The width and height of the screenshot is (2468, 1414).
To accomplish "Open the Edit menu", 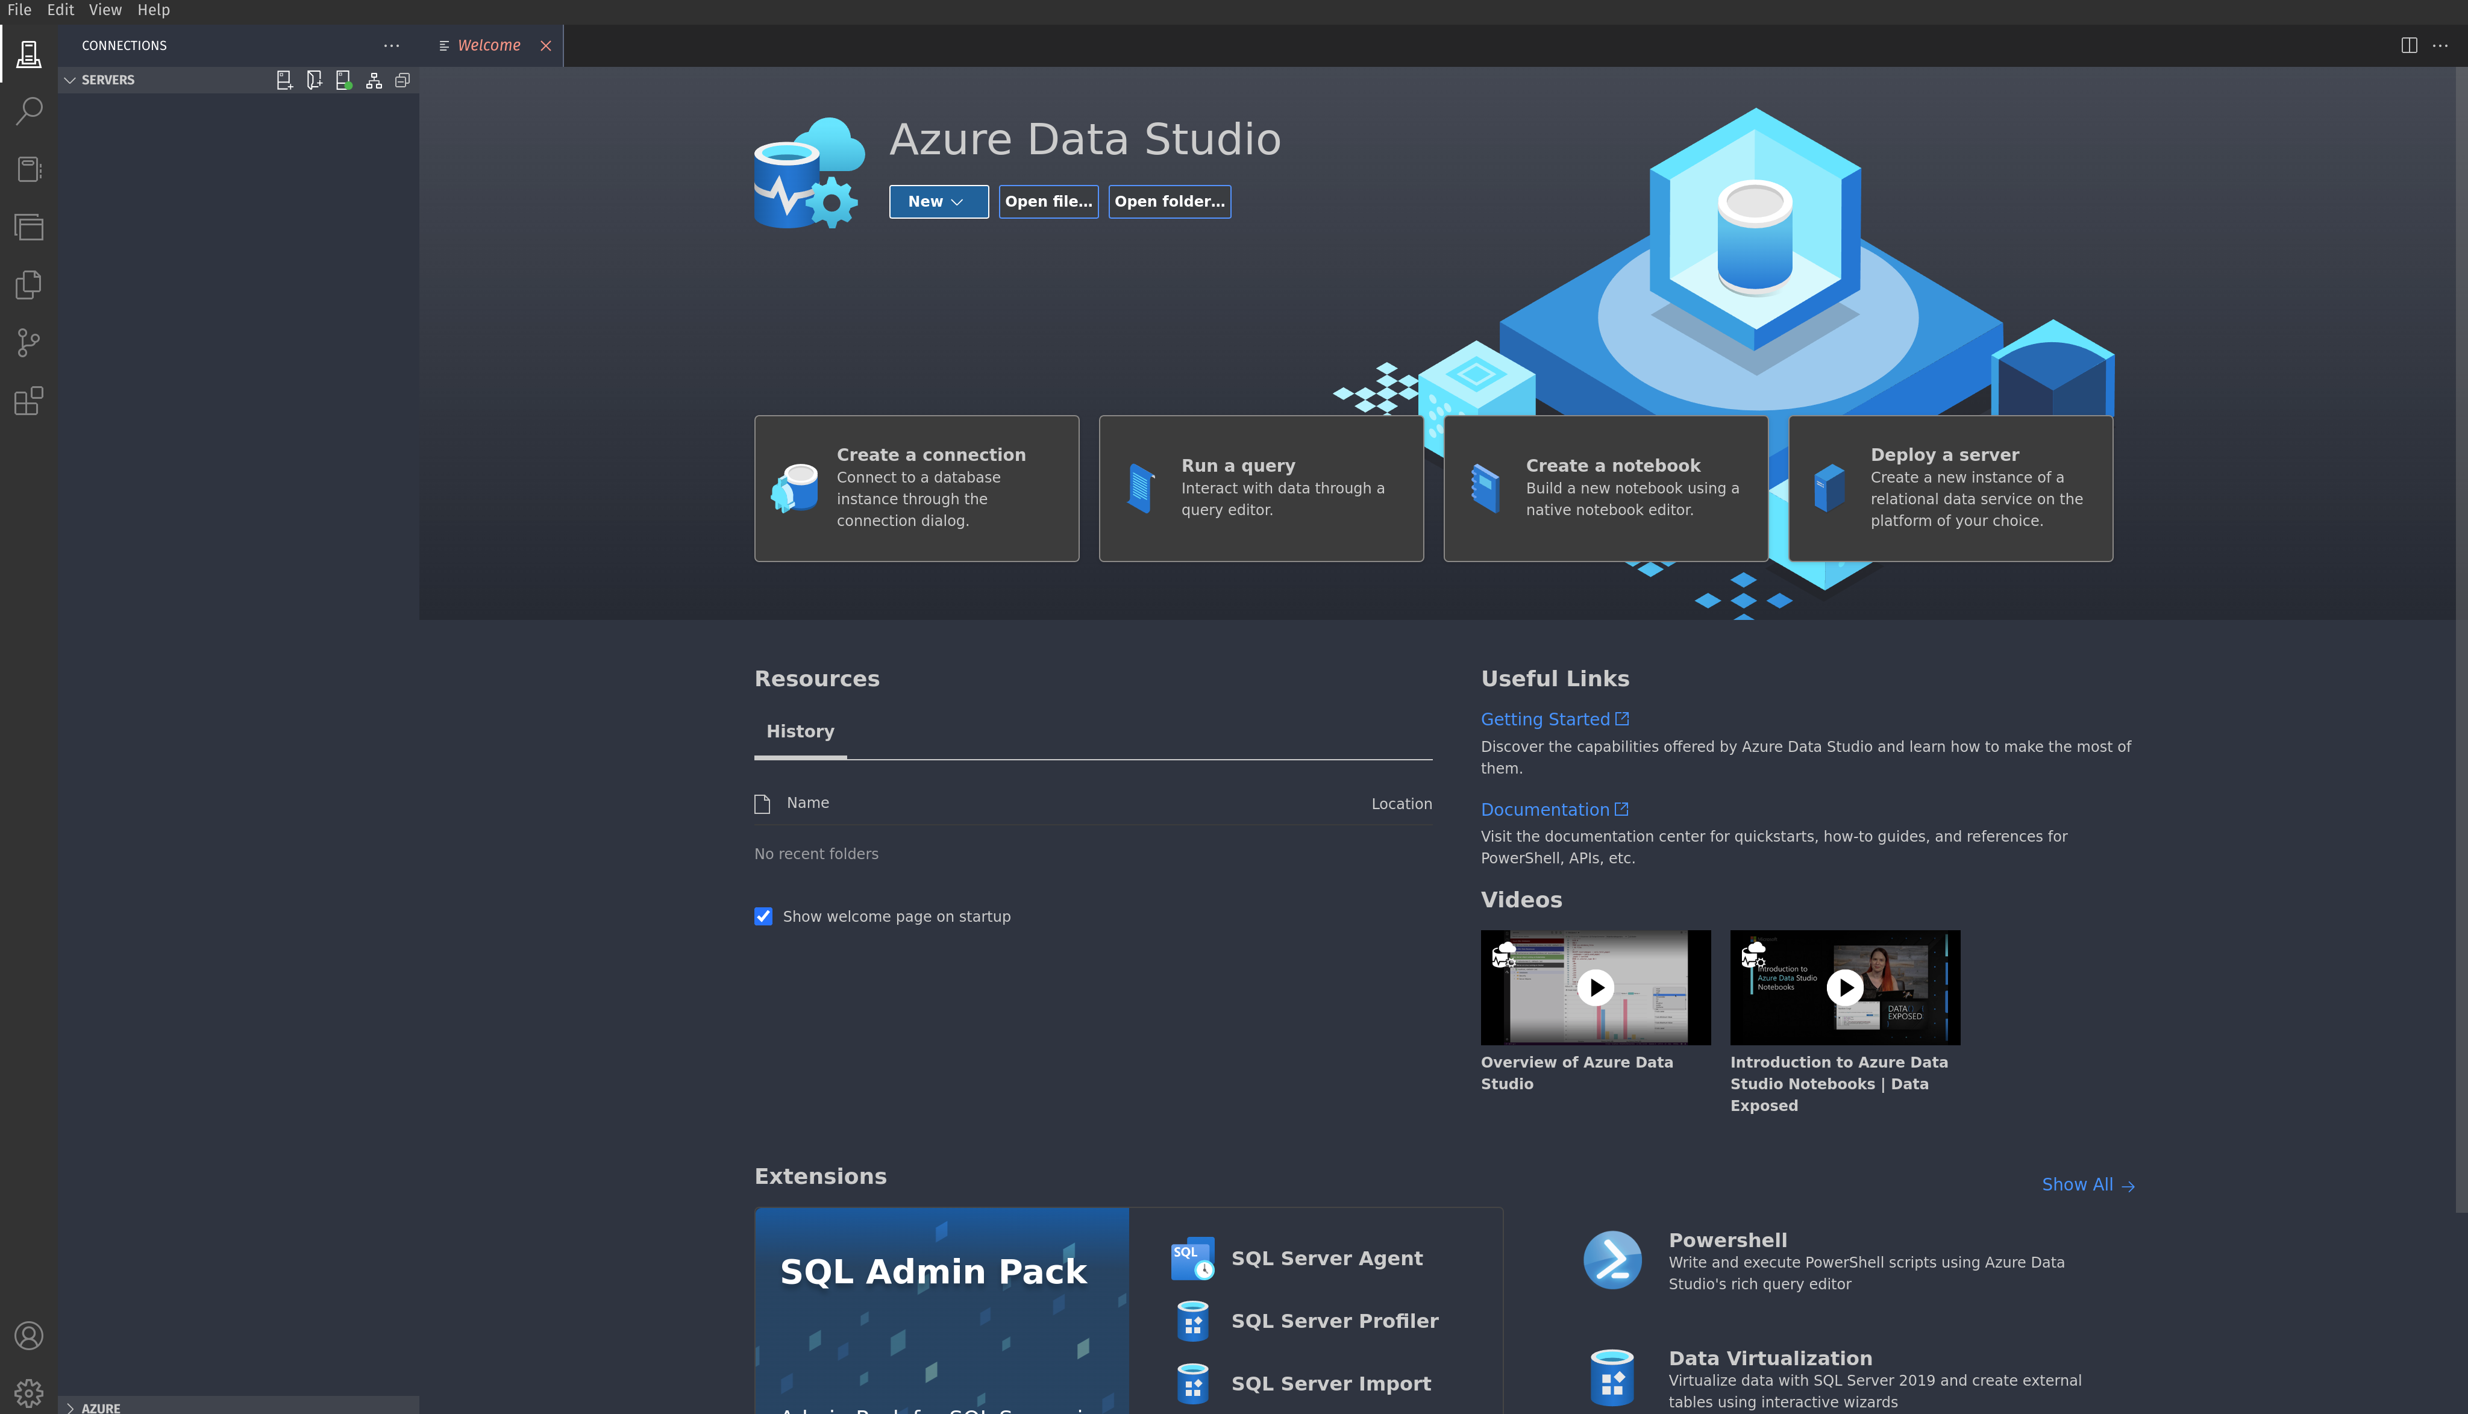I will pos(60,10).
